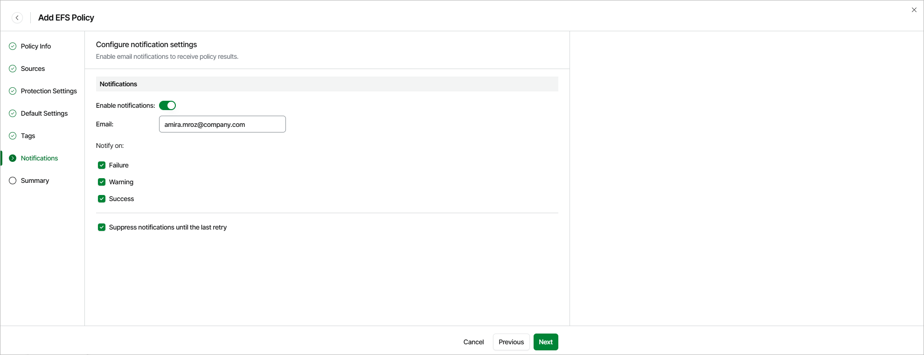Uncheck the Success notification option
This screenshot has height=355, width=924.
(x=102, y=198)
